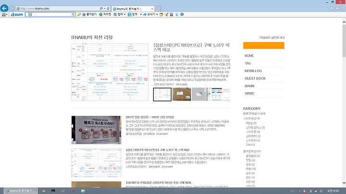
Task: Open the TAG menu link
Action: pos(248,63)
